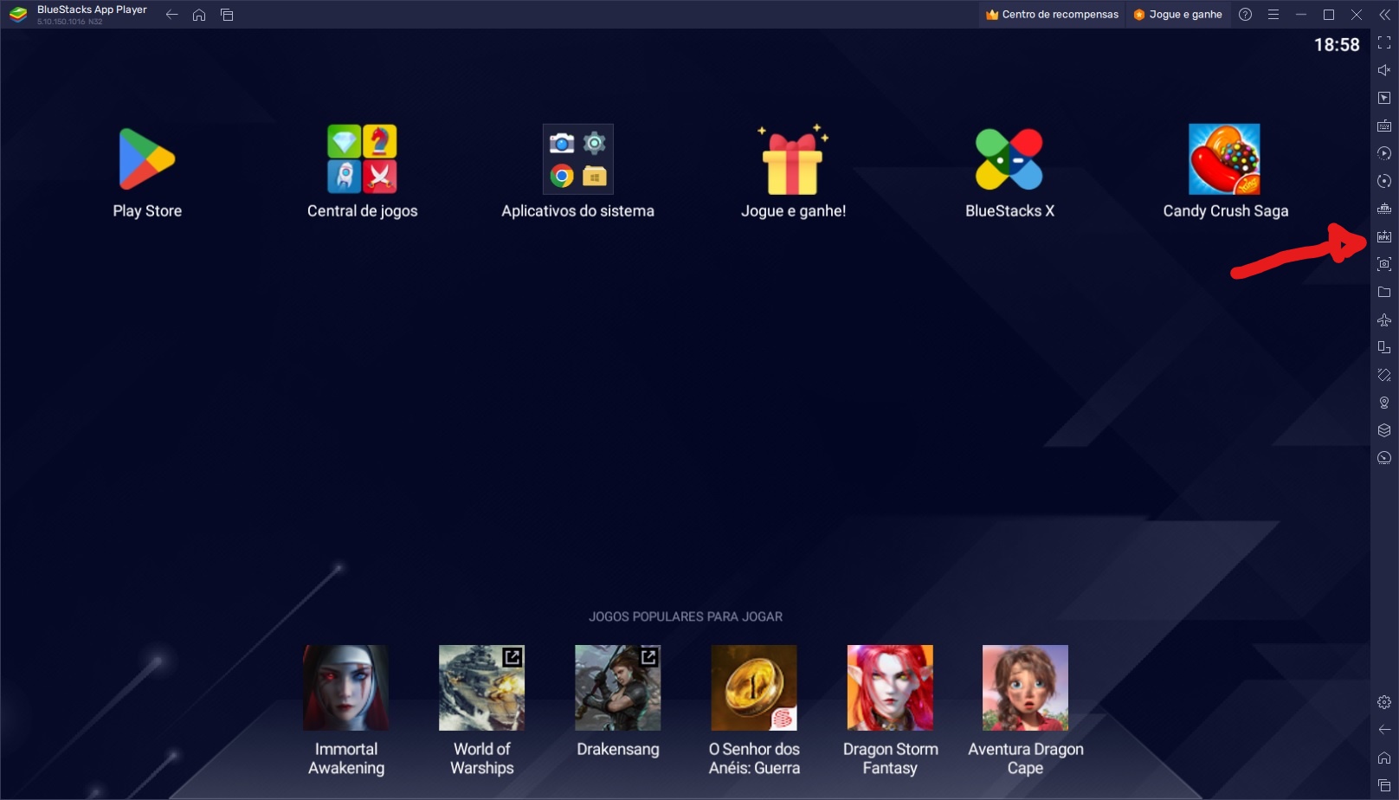Click the circular sync icon in sidebar

[x=1384, y=181]
